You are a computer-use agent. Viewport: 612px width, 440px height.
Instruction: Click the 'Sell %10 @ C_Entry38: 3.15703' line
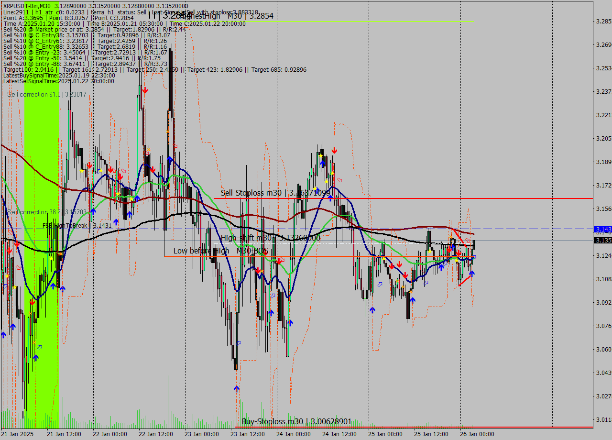pyautogui.click(x=87, y=35)
